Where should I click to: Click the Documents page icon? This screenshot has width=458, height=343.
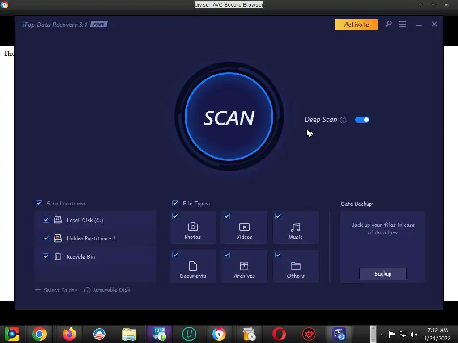point(193,266)
